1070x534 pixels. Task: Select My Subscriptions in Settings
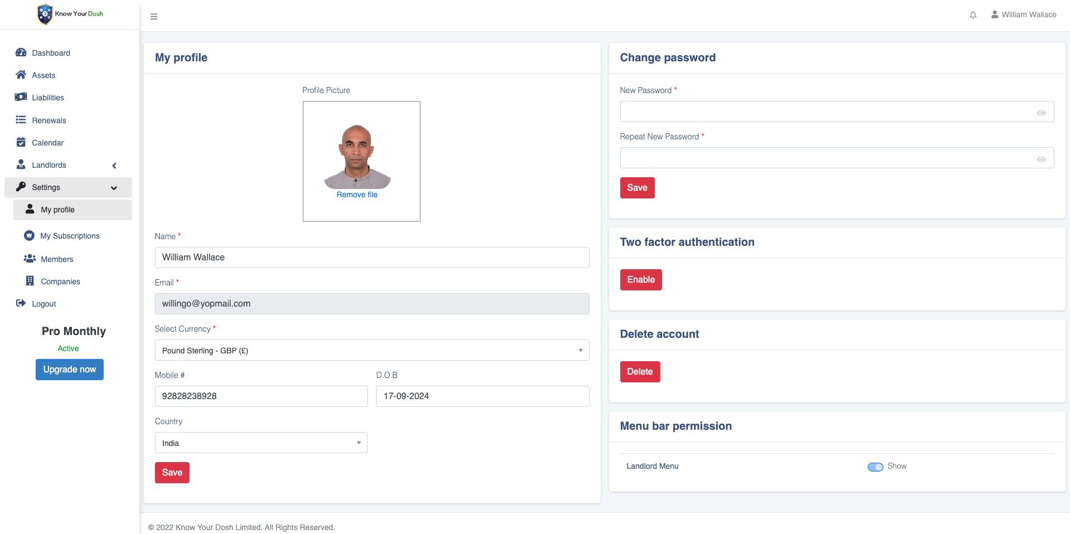pos(70,236)
